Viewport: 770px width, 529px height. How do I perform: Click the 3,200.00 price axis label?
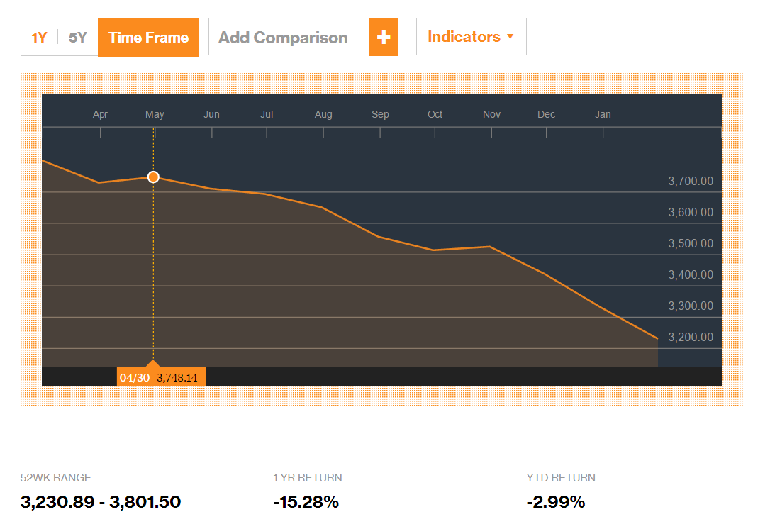(691, 338)
